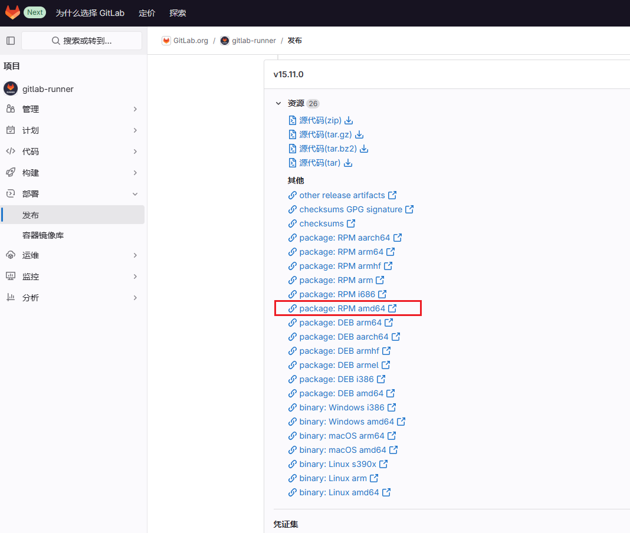Click the file icon before 源代码(zip)
Screen dimensions: 630x533
[293, 120]
